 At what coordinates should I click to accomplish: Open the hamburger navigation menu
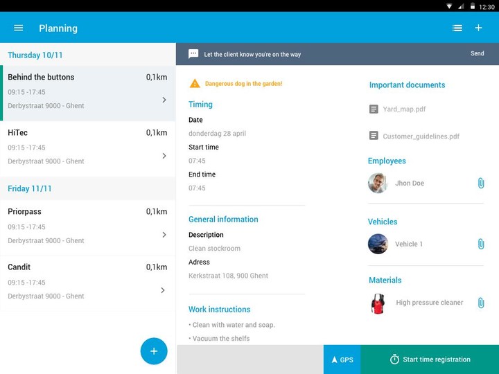(x=19, y=28)
